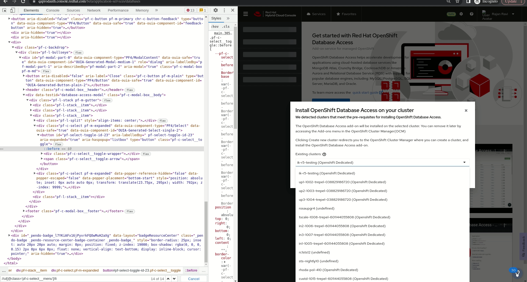Open the Network tab in DevTools

94,10
